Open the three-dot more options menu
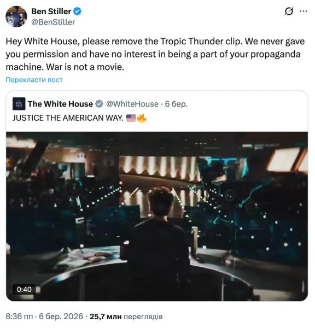 click(304, 11)
